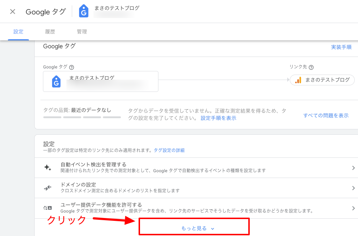Open the まさのテストブログ analytics destination chip
Viewport: 358px width, 236px height.
coord(322,80)
